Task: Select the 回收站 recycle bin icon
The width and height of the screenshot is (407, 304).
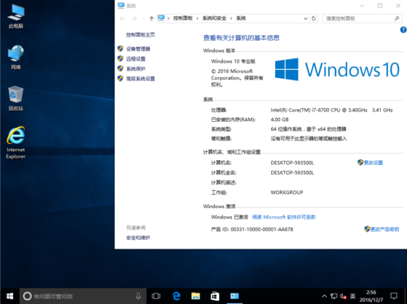Action: (15, 98)
